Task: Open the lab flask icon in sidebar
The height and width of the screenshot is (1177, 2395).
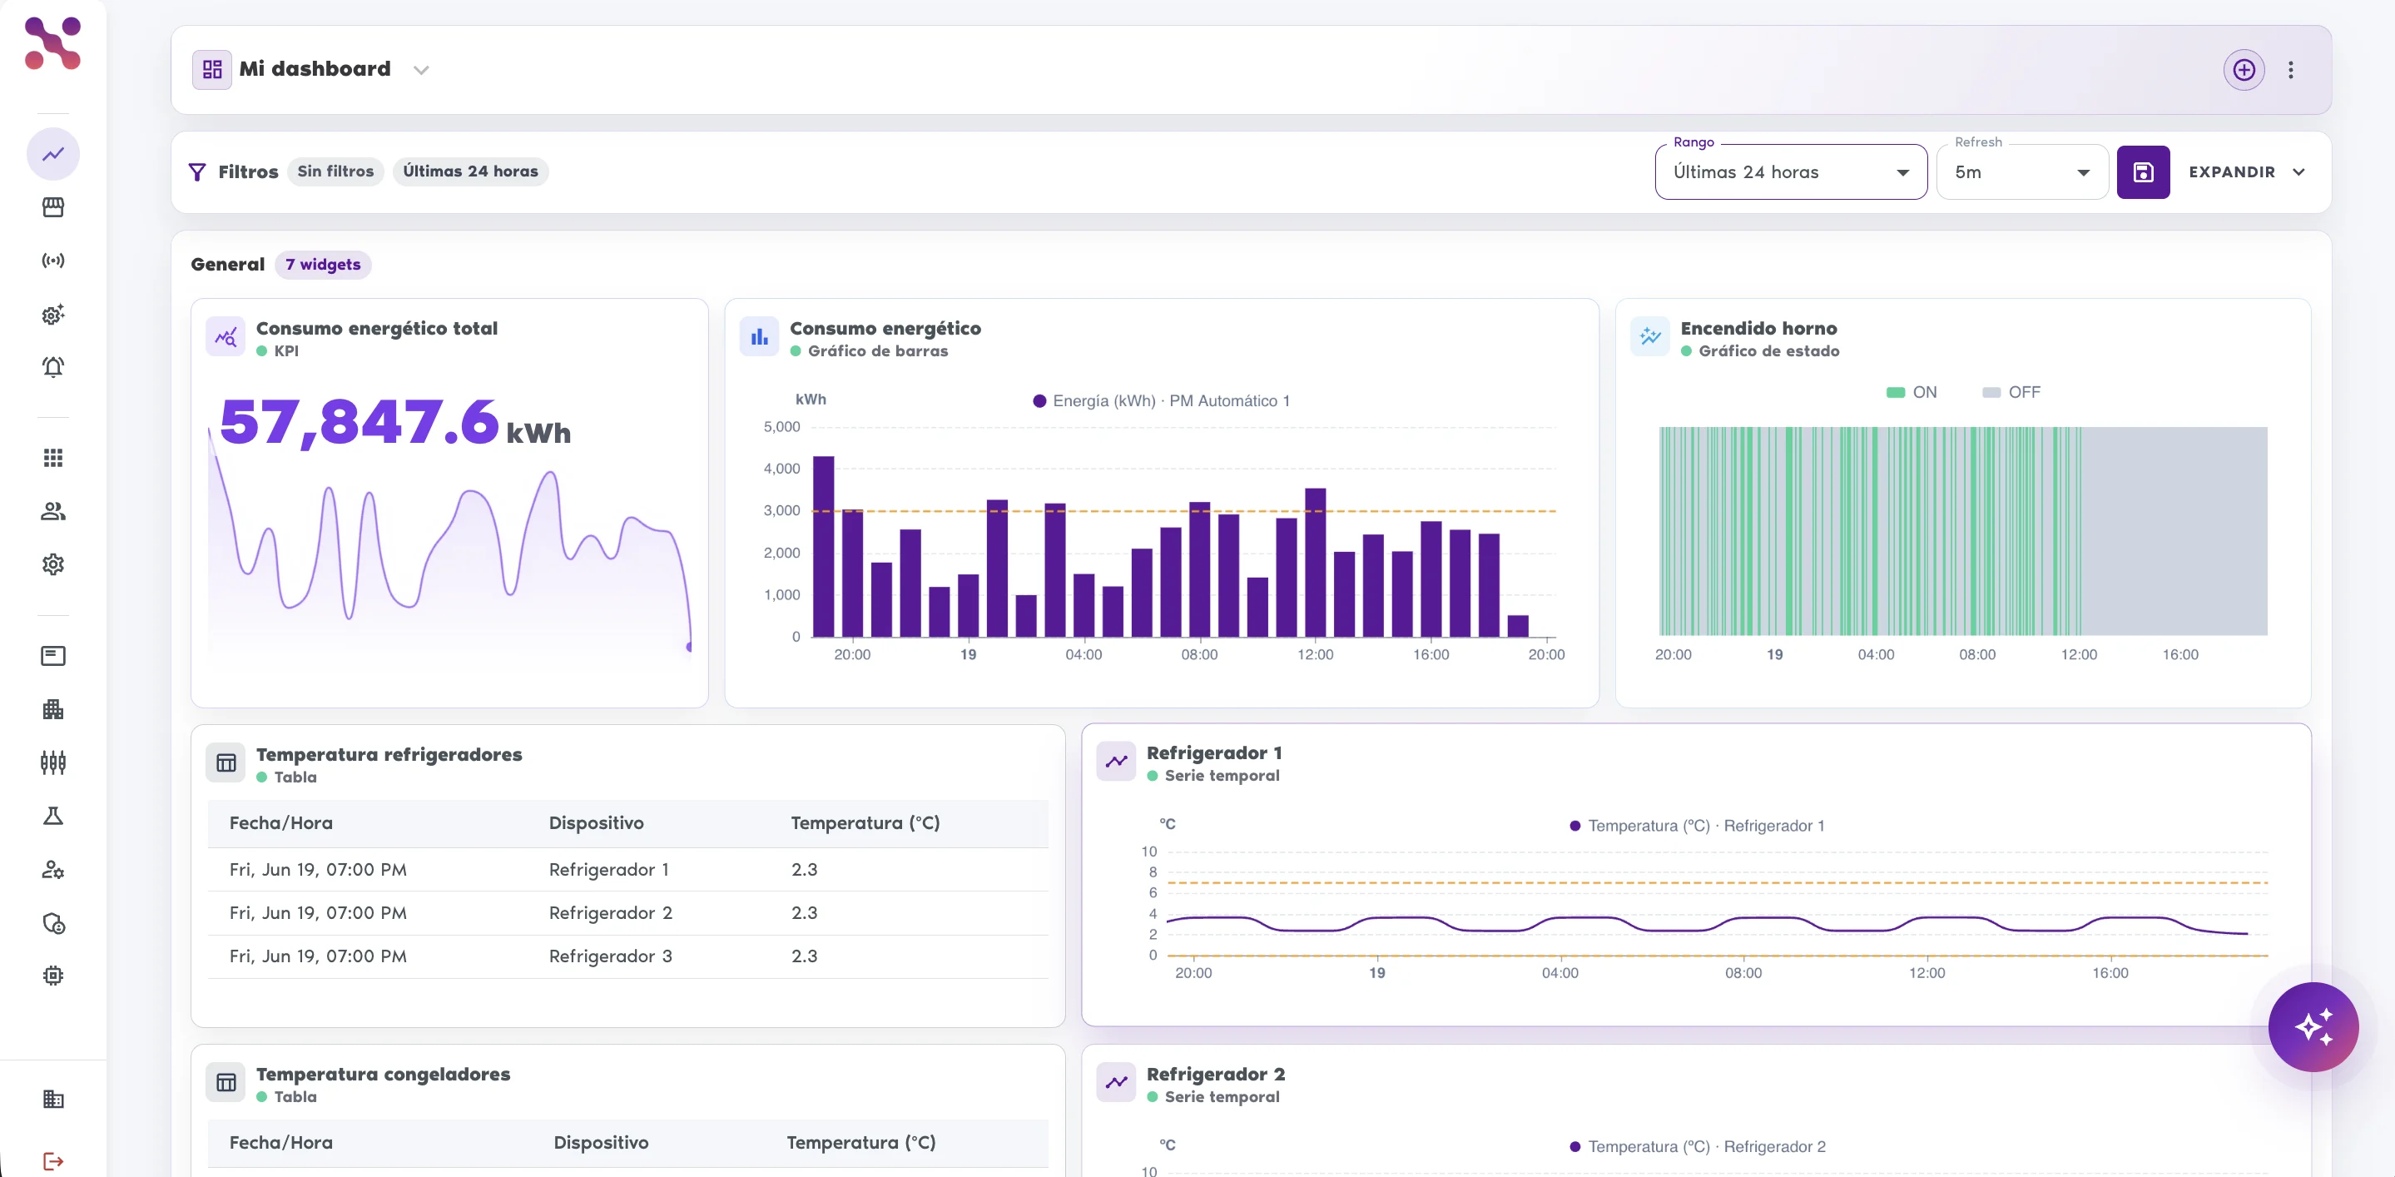Action: [53, 817]
